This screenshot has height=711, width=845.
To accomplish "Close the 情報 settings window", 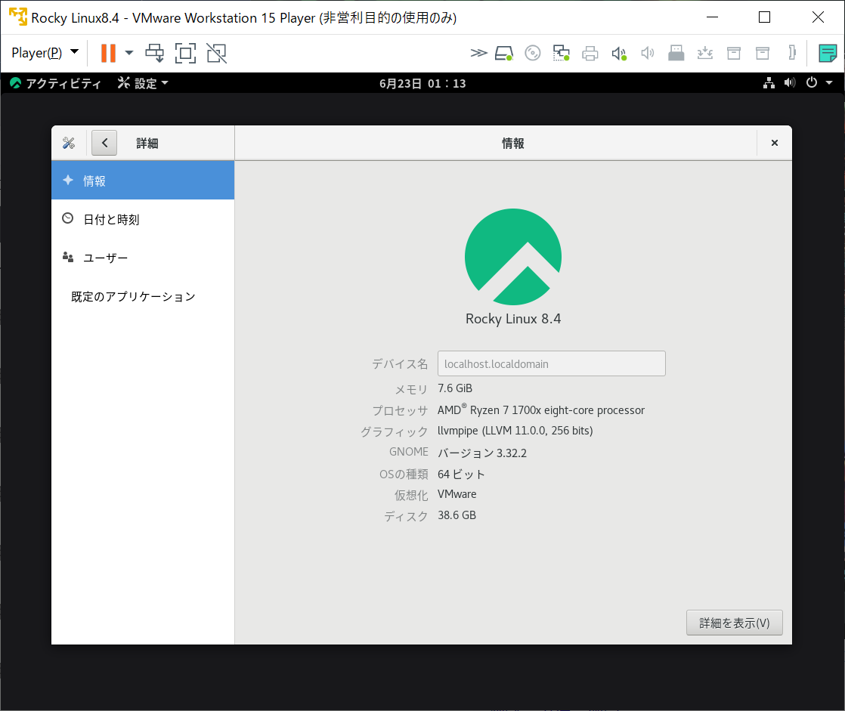I will [775, 143].
